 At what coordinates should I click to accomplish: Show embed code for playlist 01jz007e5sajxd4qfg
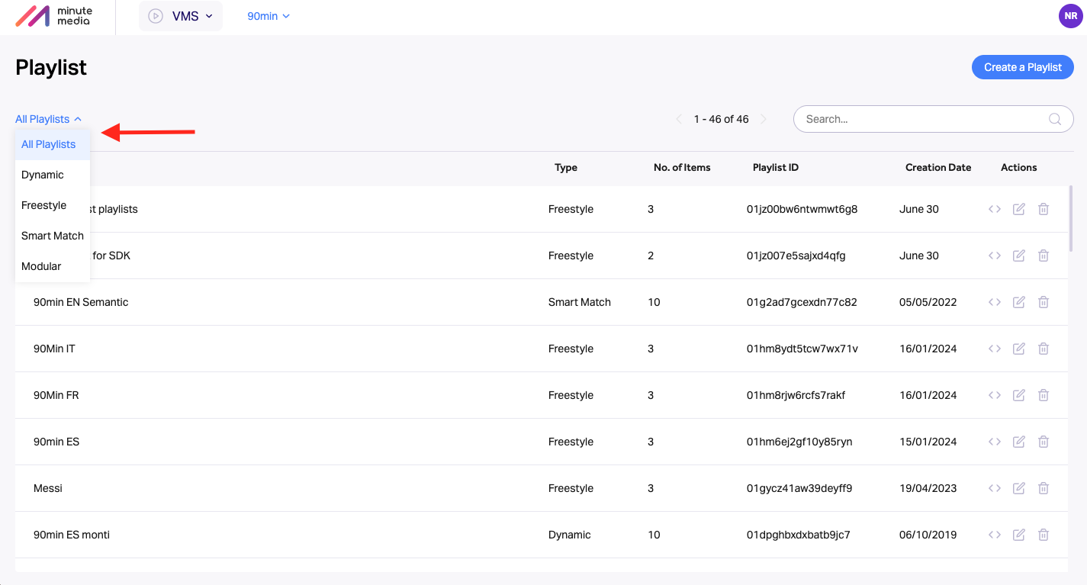pos(994,256)
